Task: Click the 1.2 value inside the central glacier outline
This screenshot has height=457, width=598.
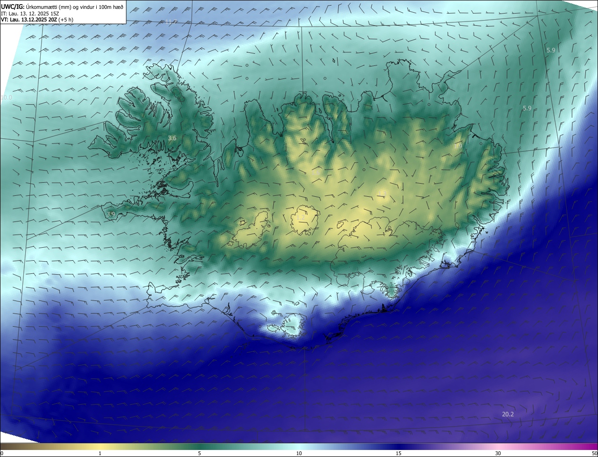Action: coord(300,217)
